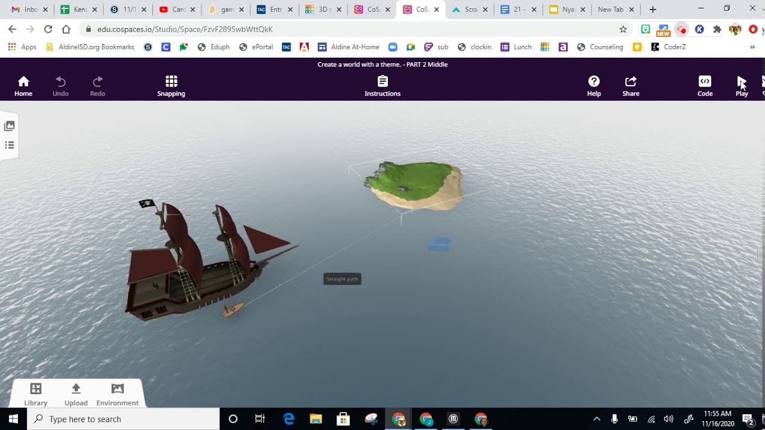Open the ePortal bookmark
The height and width of the screenshot is (430, 765).
point(256,47)
